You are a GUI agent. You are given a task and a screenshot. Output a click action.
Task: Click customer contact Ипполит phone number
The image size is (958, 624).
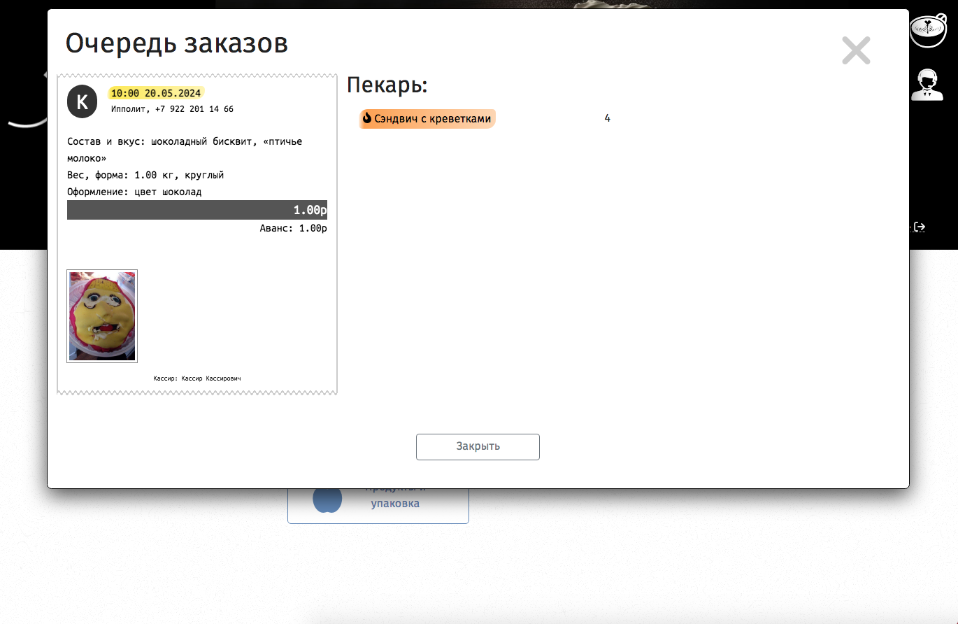[x=172, y=109]
